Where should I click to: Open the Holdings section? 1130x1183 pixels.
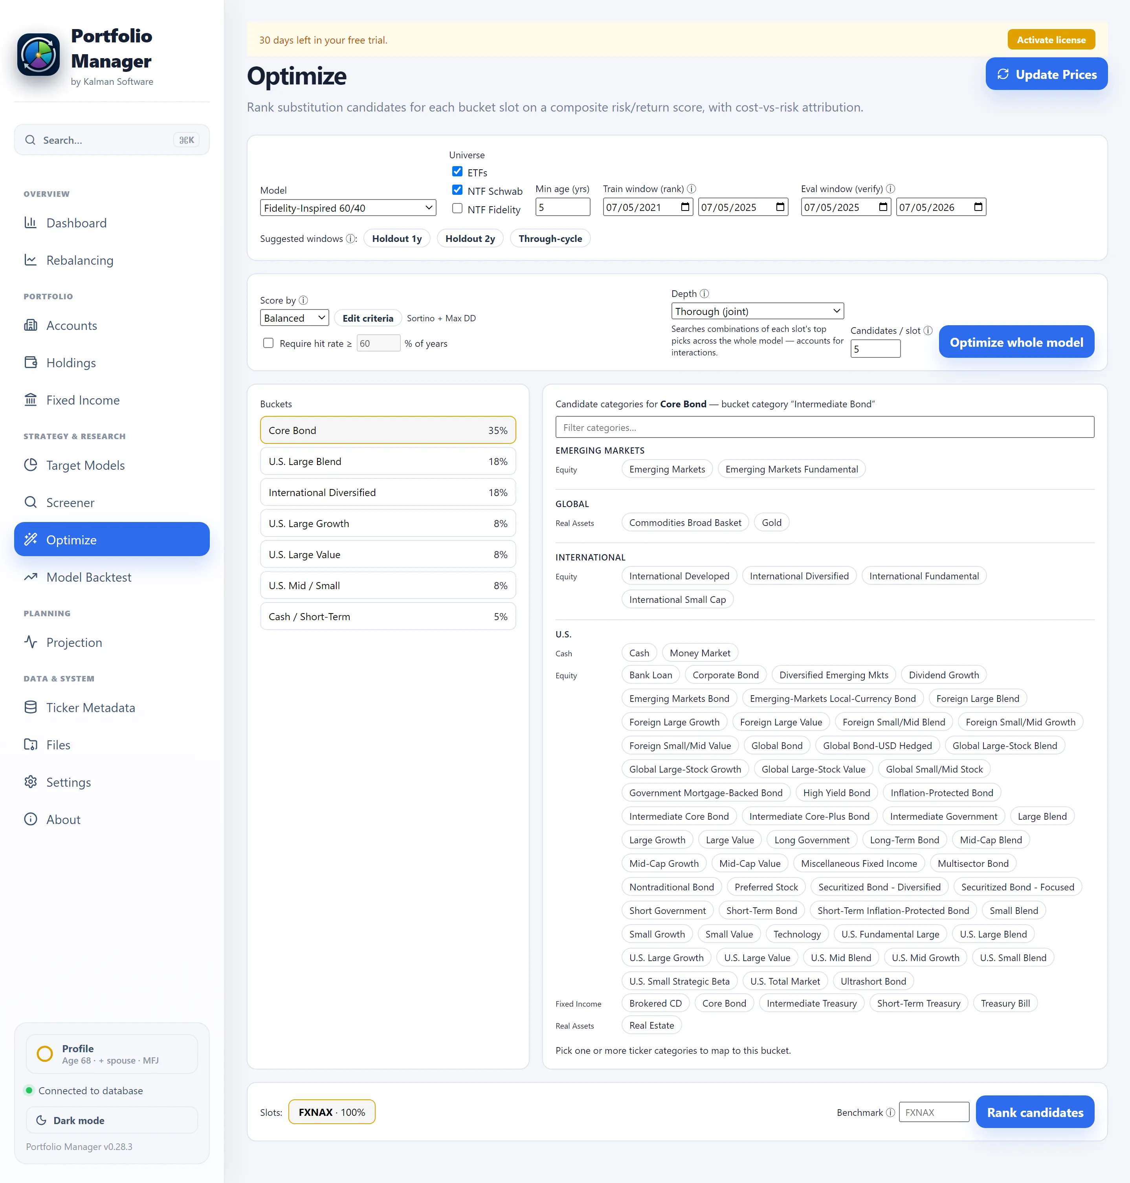tap(112, 363)
